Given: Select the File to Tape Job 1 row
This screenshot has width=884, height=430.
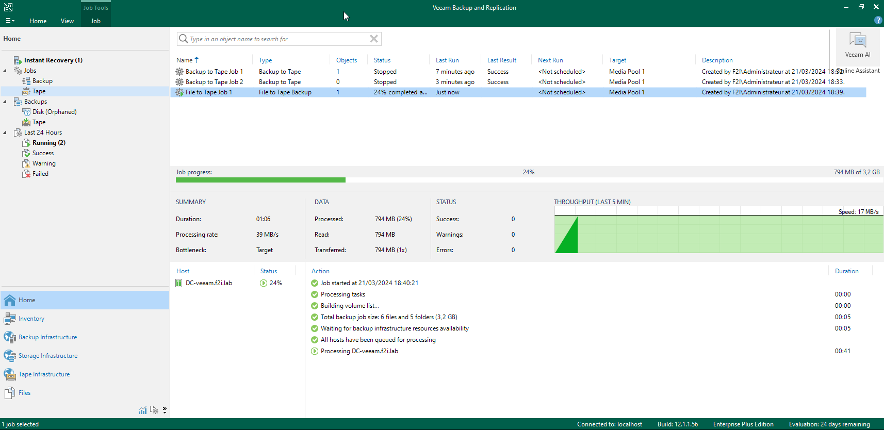Looking at the screenshot, I should point(518,92).
